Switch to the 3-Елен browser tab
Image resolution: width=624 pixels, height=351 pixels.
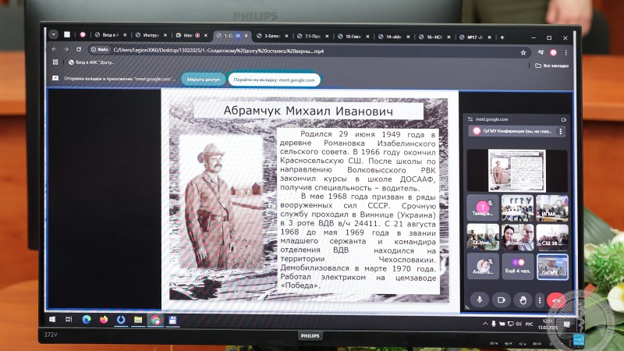point(273,35)
